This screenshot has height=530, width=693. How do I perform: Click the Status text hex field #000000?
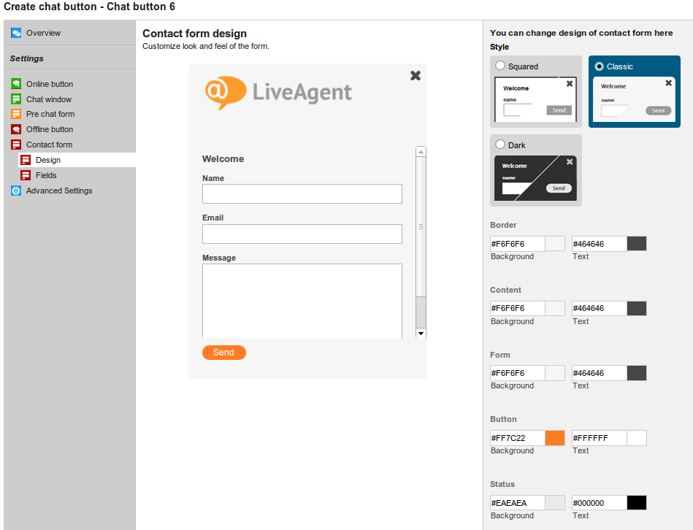(600, 502)
